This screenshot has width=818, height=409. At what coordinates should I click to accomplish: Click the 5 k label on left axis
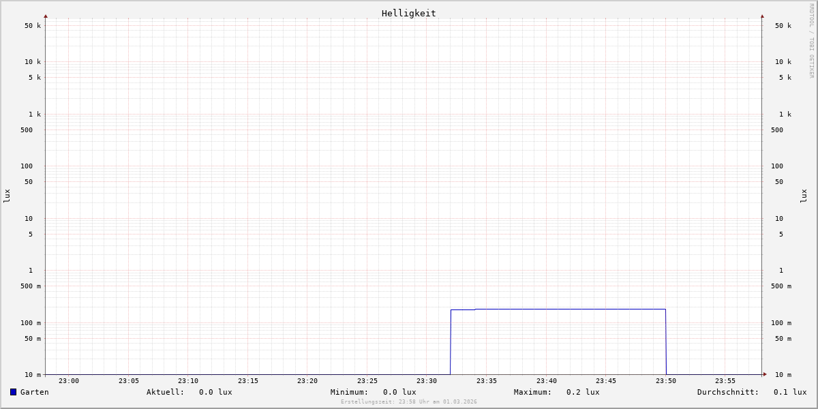[35, 78]
